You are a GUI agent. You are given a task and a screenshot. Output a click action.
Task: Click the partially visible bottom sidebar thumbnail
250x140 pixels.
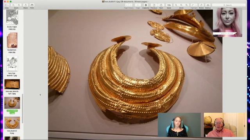pyautogui.click(x=12, y=138)
